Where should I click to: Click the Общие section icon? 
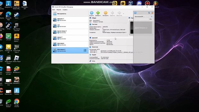(x=90, y=18)
